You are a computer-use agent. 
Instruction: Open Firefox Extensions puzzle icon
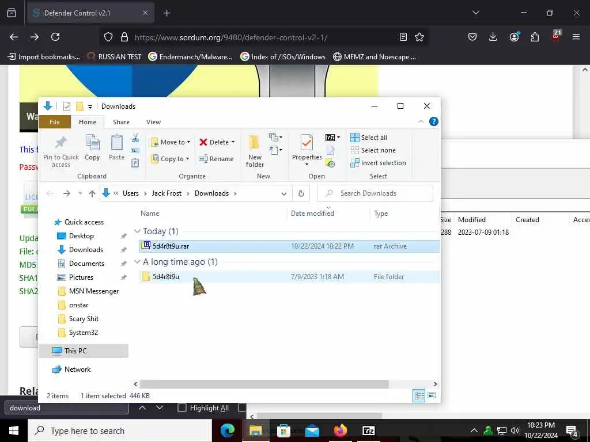(535, 37)
